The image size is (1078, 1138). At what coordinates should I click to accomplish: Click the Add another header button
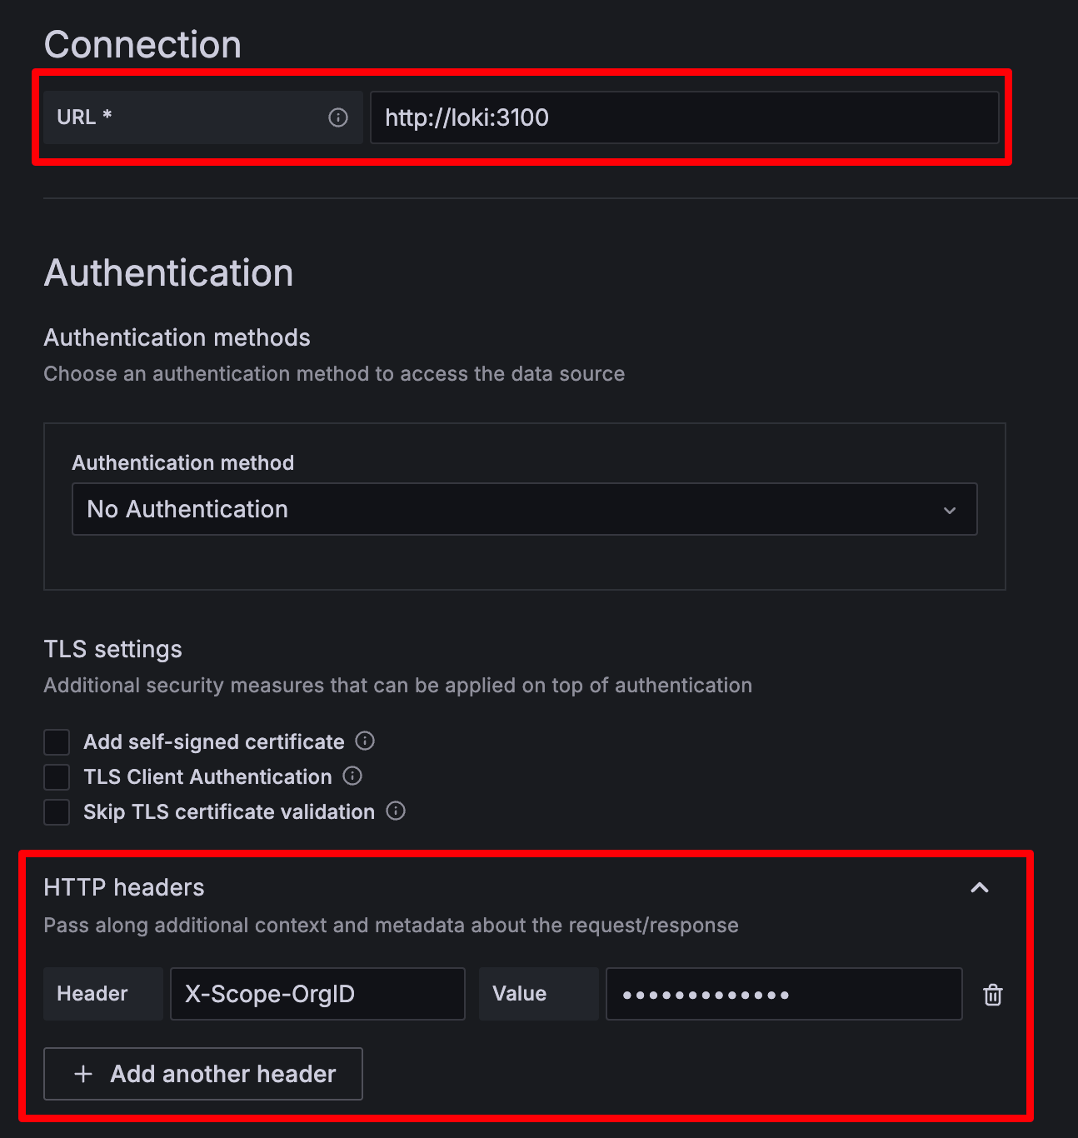pos(203,1074)
